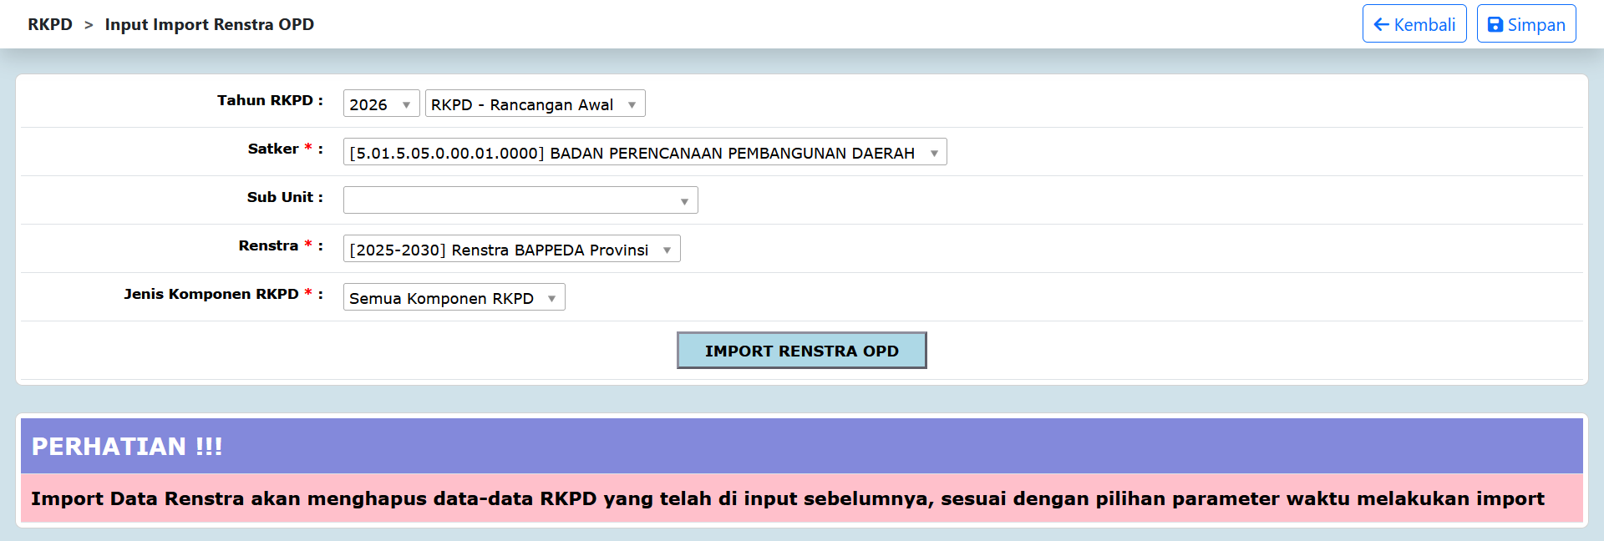The image size is (1604, 541).
Task: Click the Tahun RKPD label
Action: tap(270, 100)
